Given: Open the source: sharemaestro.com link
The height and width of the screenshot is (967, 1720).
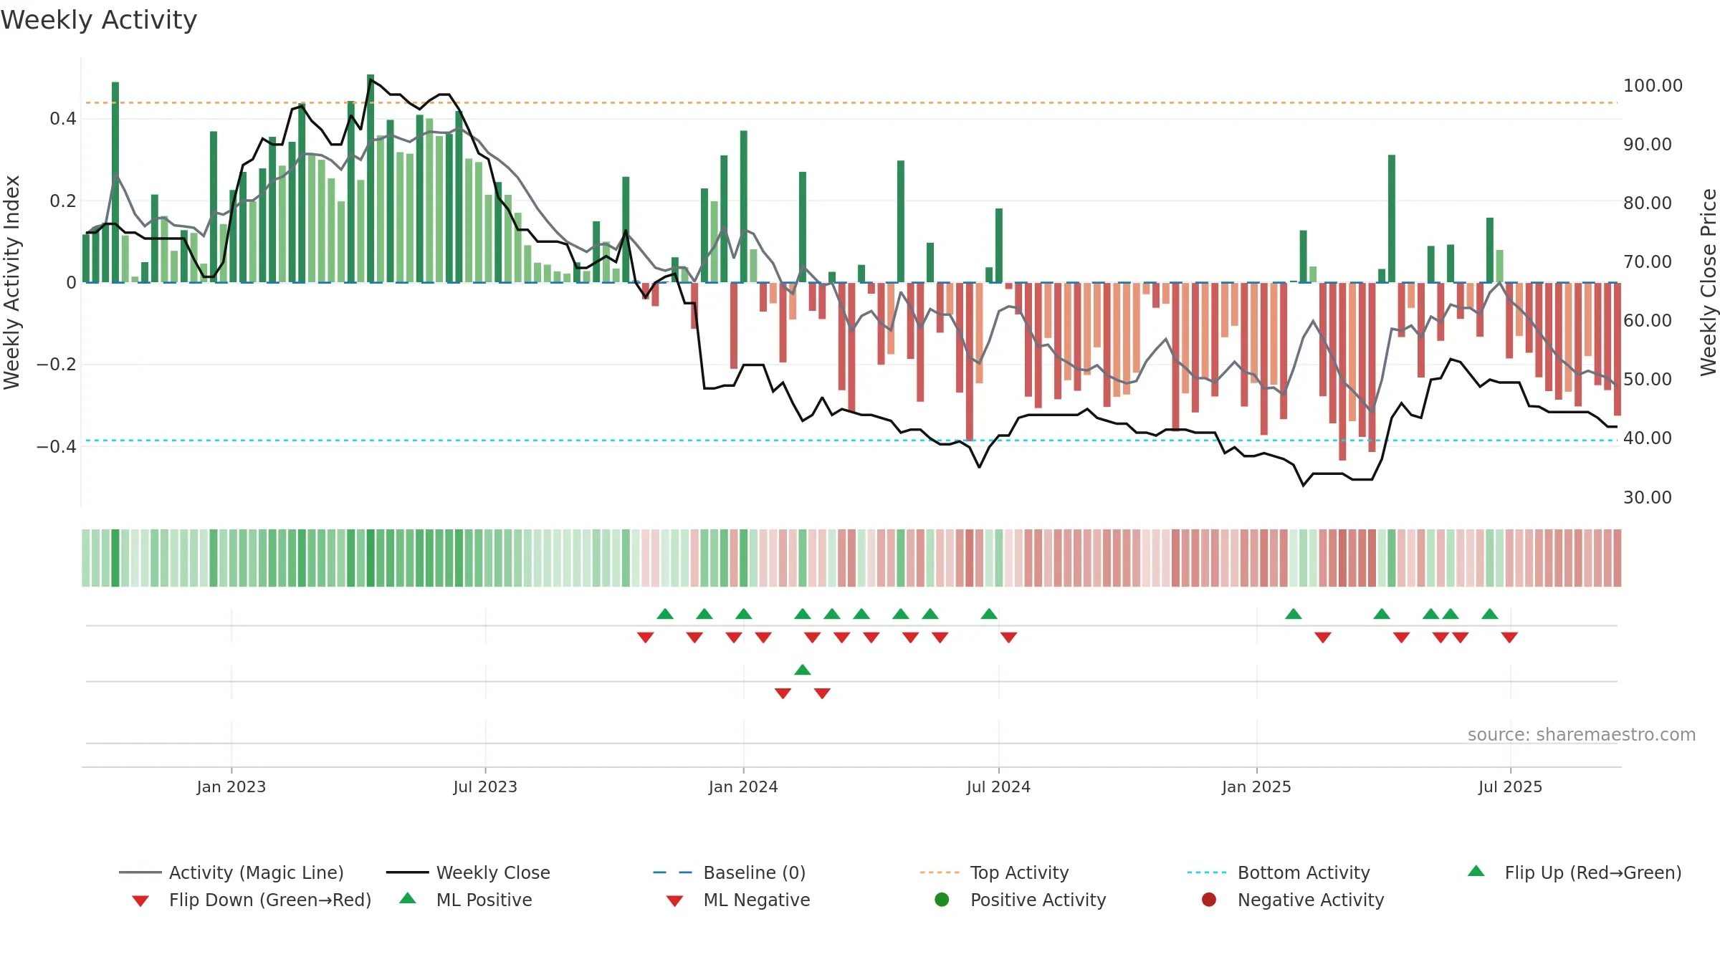Looking at the screenshot, I should tap(1582, 734).
